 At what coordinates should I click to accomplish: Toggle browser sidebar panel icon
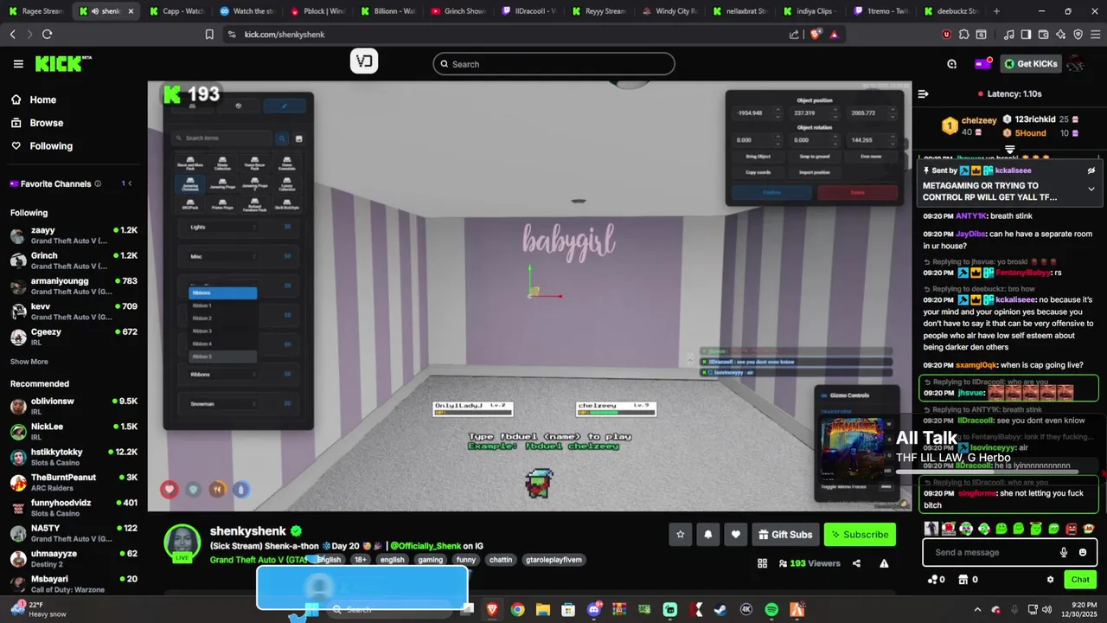tap(1026, 35)
